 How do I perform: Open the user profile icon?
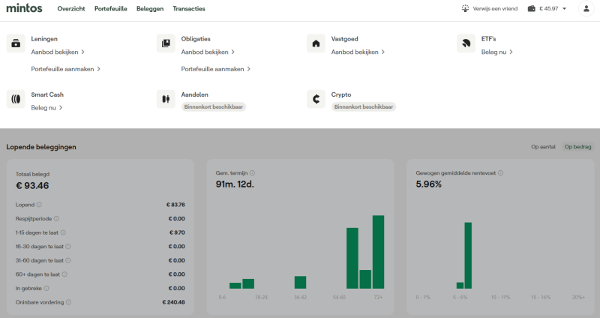pos(585,9)
